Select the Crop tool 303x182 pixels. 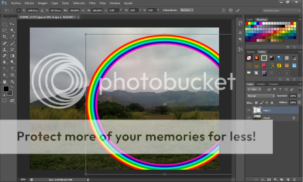pos(4,37)
